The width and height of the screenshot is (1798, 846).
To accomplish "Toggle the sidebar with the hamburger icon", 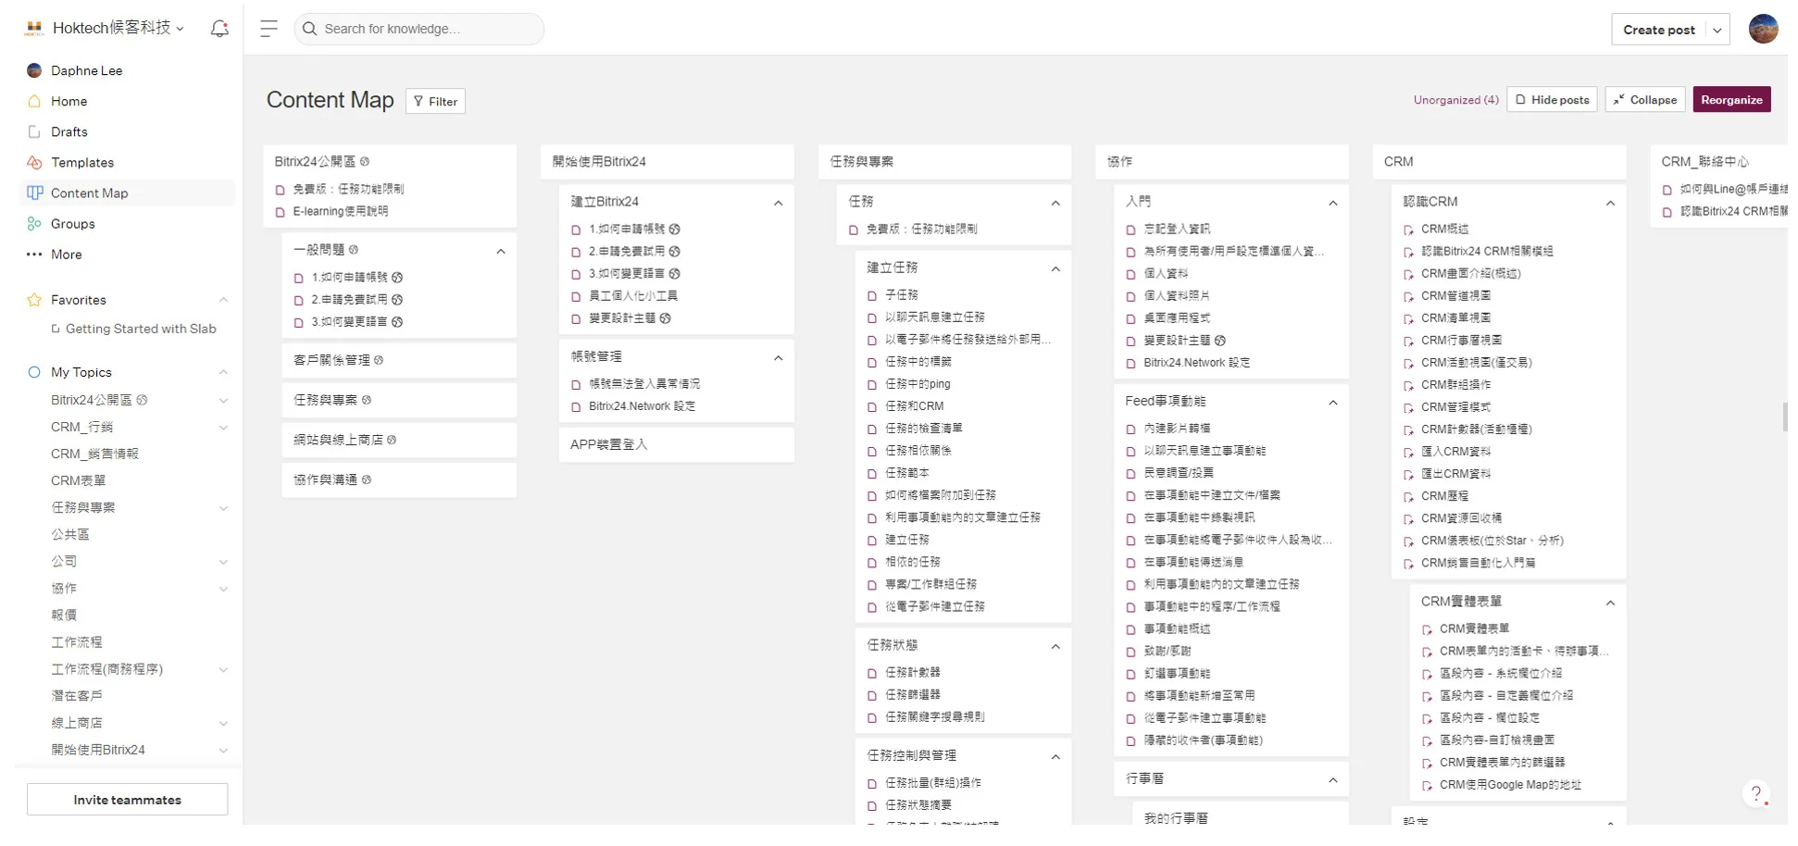I will 268,29.
